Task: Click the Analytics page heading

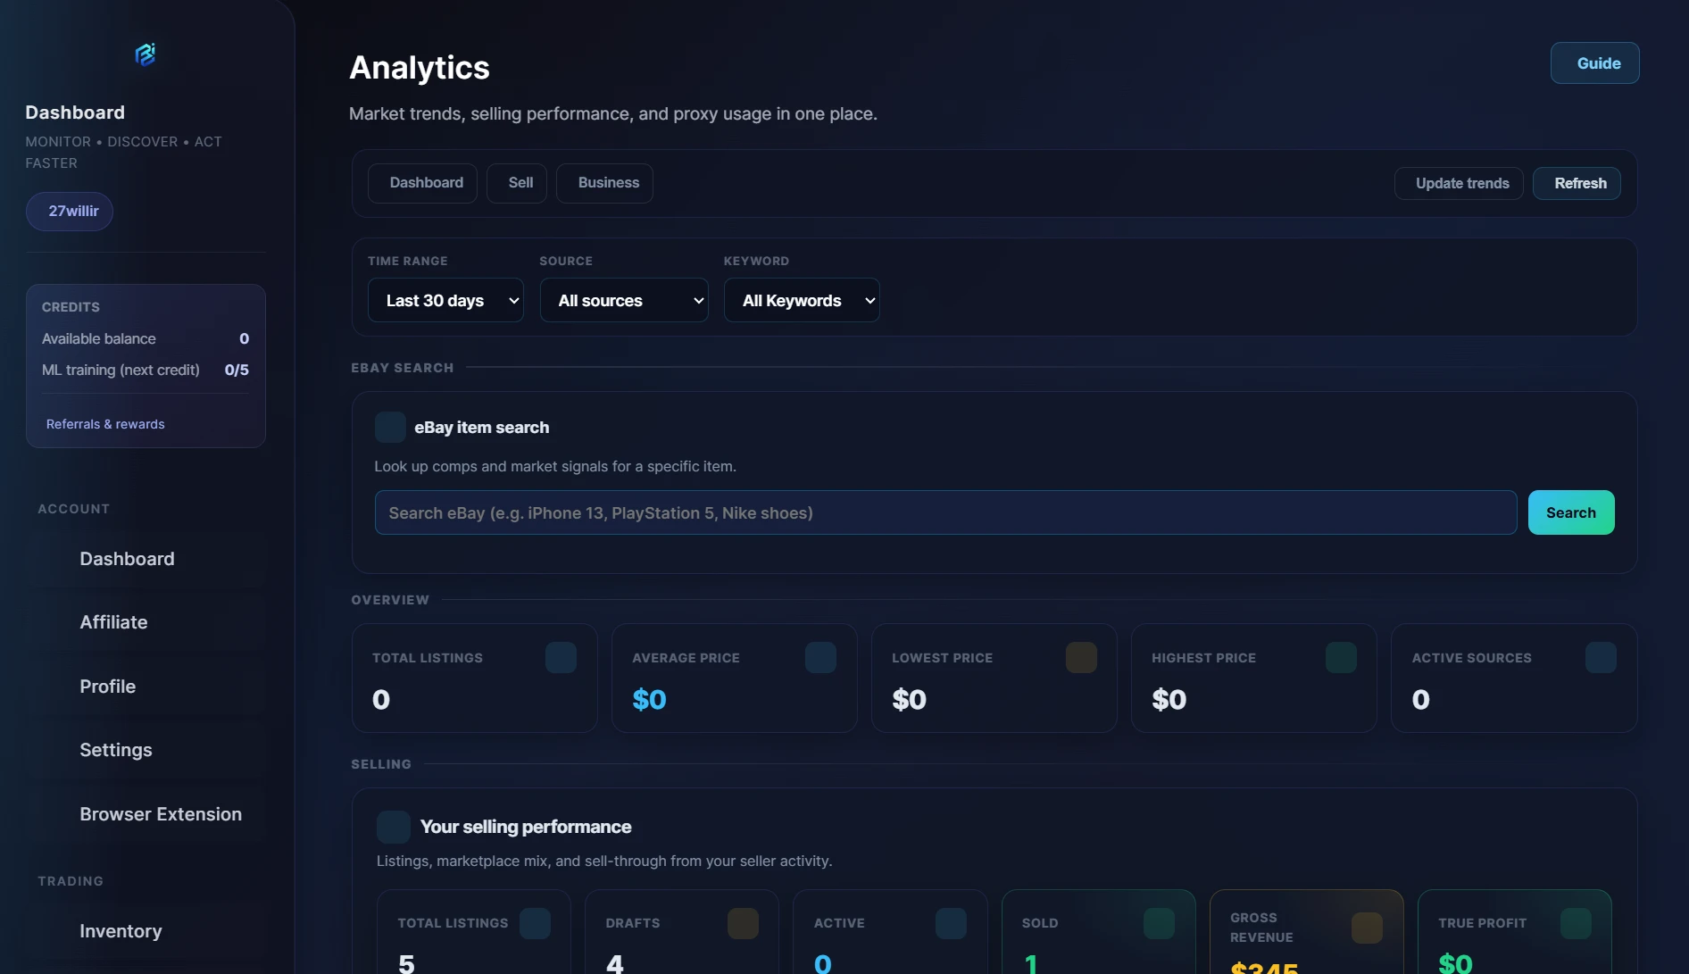Action: (420, 68)
